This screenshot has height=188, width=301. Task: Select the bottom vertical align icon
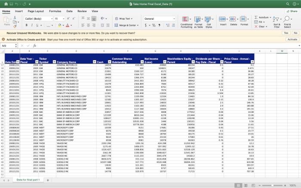(94, 18)
